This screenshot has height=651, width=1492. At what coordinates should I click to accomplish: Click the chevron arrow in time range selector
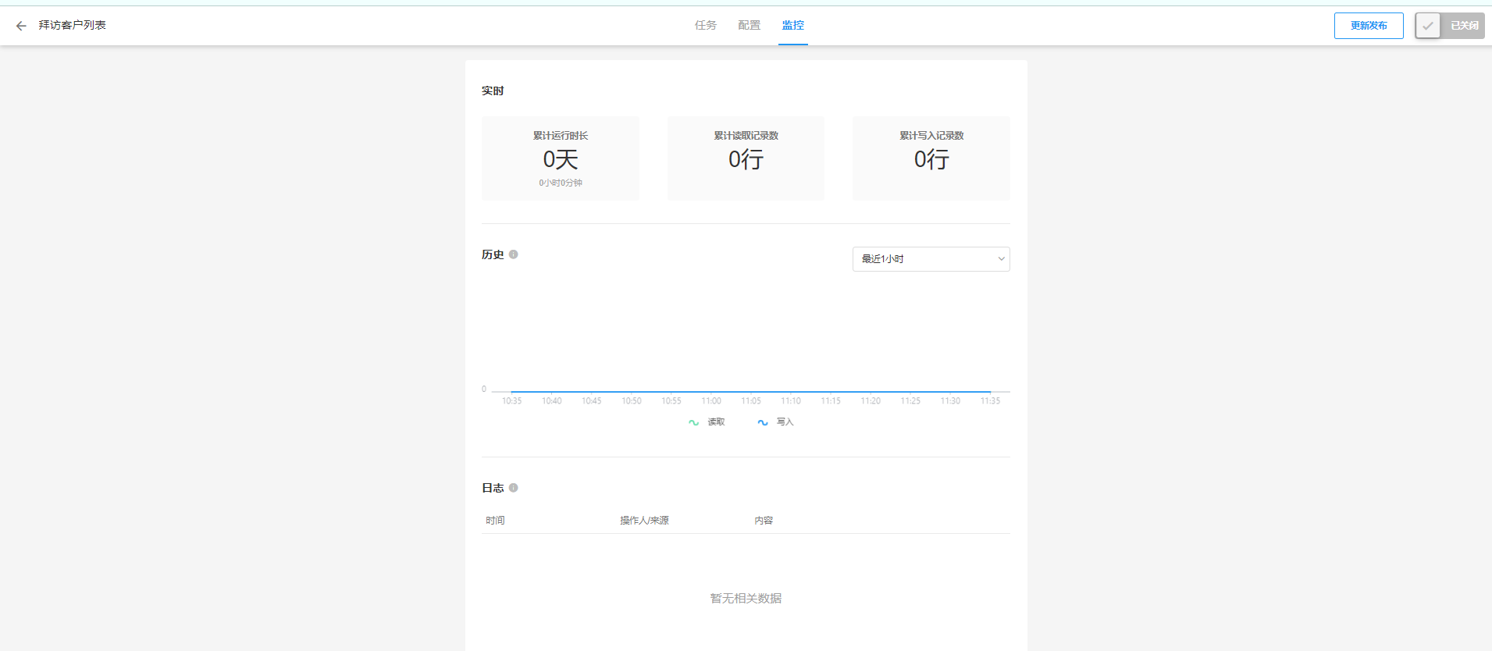tap(1001, 259)
